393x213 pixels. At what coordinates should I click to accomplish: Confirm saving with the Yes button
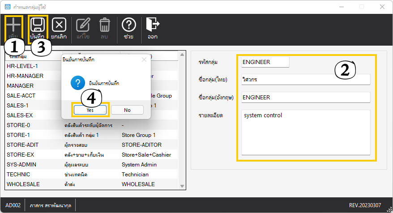point(90,110)
